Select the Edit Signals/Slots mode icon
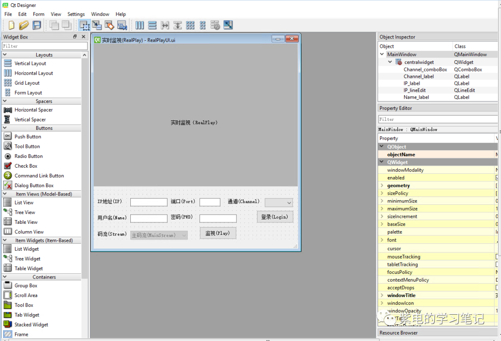 97,25
